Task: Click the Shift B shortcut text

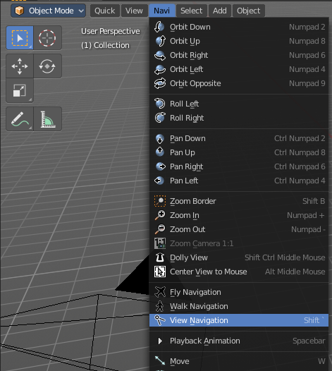Action: tap(314, 201)
